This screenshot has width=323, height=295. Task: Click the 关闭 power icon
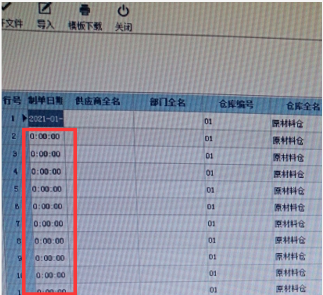tap(123, 11)
